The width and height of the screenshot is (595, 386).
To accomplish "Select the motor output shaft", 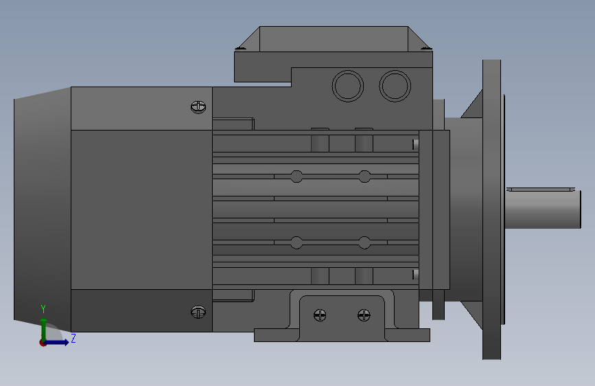I will [543, 209].
